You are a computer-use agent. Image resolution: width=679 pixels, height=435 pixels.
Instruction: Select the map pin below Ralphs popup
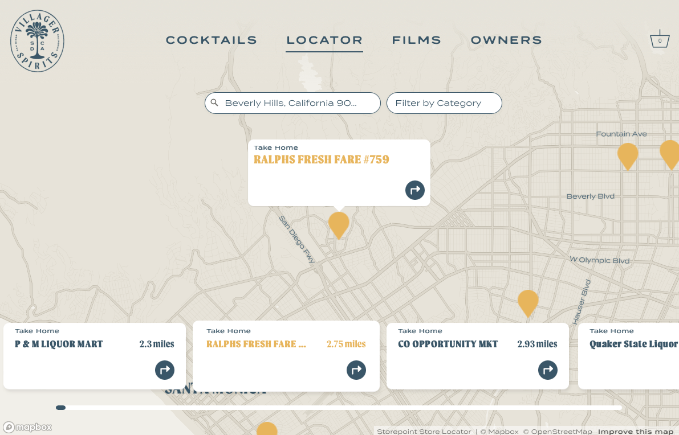pyautogui.click(x=339, y=225)
